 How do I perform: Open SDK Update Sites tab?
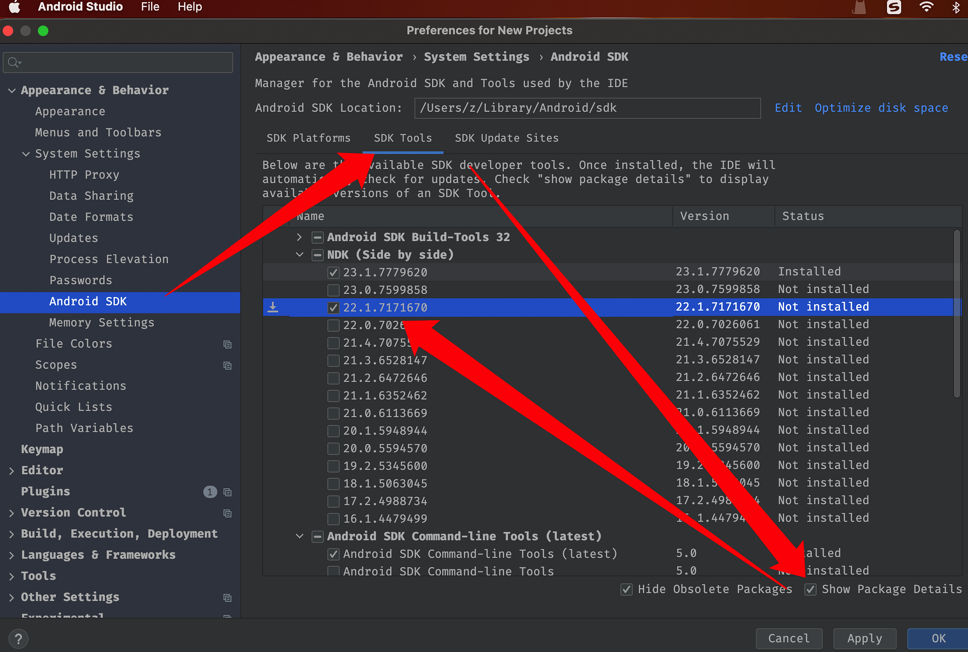506,138
